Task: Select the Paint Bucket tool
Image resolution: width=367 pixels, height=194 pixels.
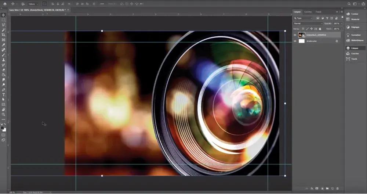Action: 3,75
